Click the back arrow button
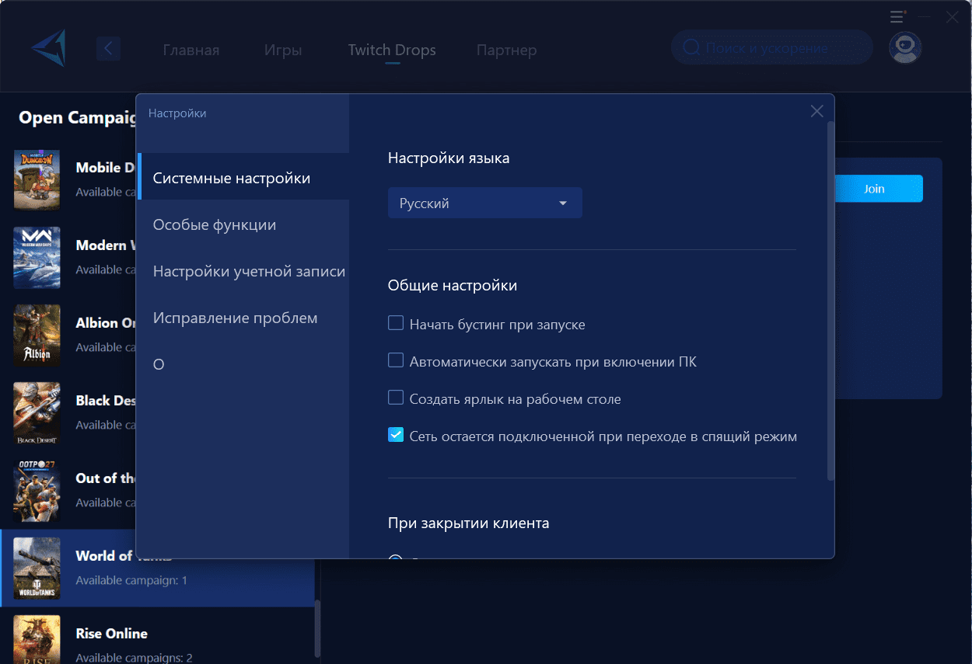Viewport: 972px width, 664px height. [108, 49]
